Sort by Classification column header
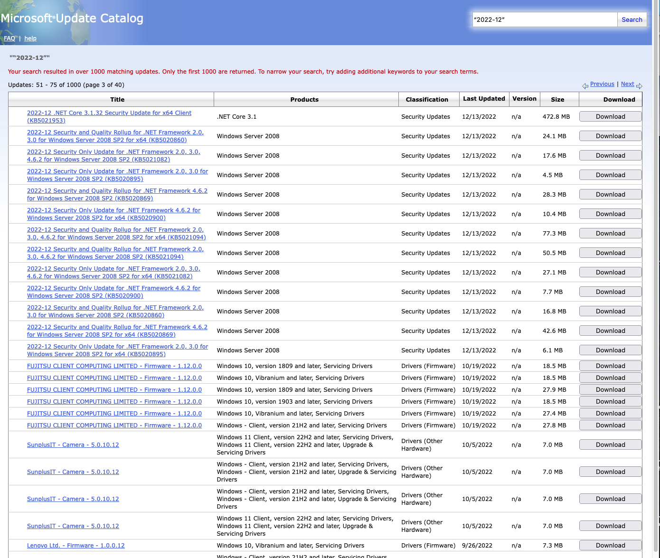Viewport: 660px width, 558px height. coord(427,100)
